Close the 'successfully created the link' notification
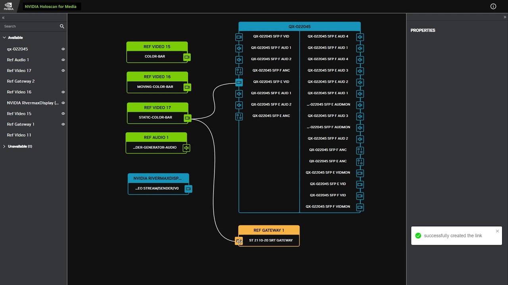This screenshot has height=285, width=508. (x=497, y=231)
